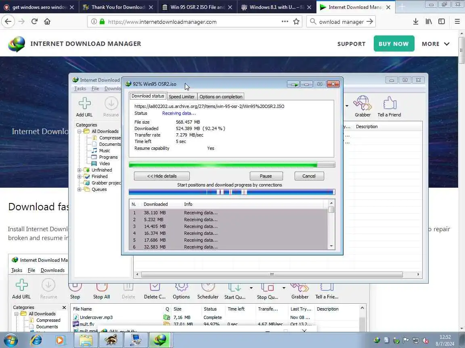Click BUY NOW button

394,44
